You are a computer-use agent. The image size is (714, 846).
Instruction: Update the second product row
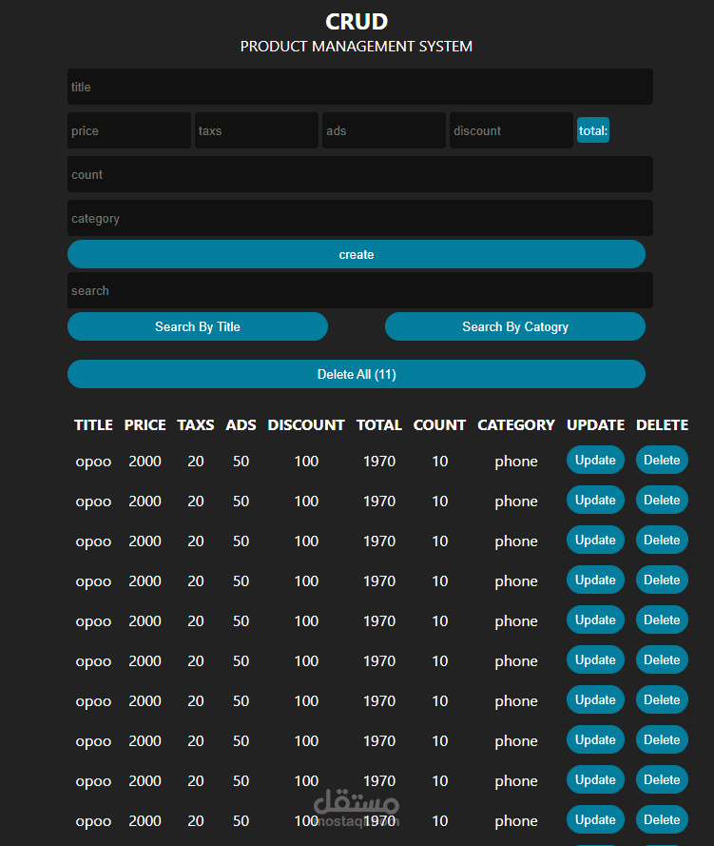coord(595,500)
